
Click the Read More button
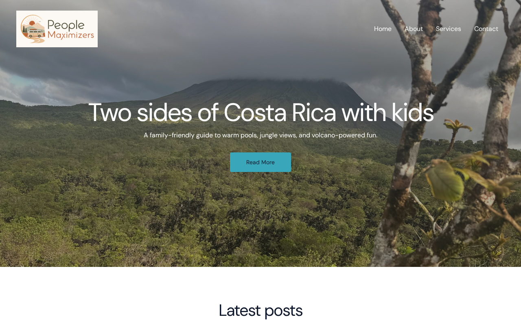tap(260, 162)
